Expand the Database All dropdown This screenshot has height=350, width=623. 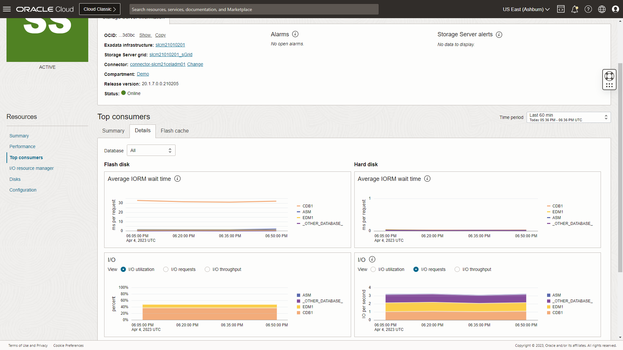[151, 150]
